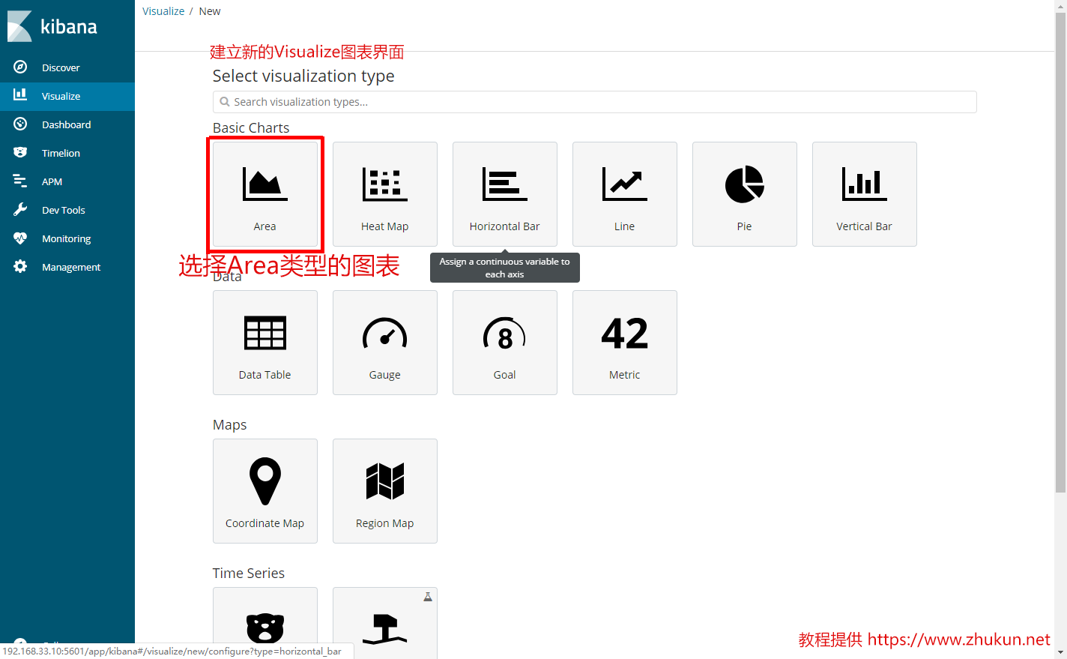Click the Visualize bar chart sidebar icon
The width and height of the screenshot is (1067, 659).
pos(20,95)
